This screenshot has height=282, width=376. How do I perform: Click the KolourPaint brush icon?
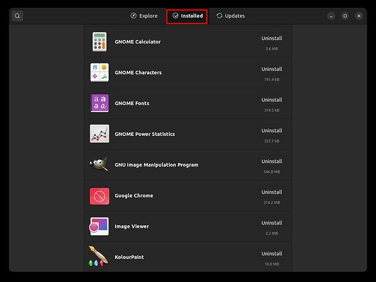[x=98, y=256]
